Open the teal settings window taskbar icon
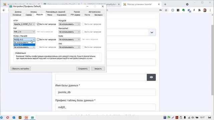 click(x=32, y=117)
